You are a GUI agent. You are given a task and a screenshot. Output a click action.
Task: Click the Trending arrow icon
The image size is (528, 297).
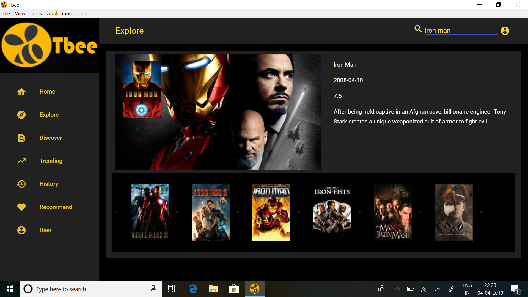pos(21,161)
